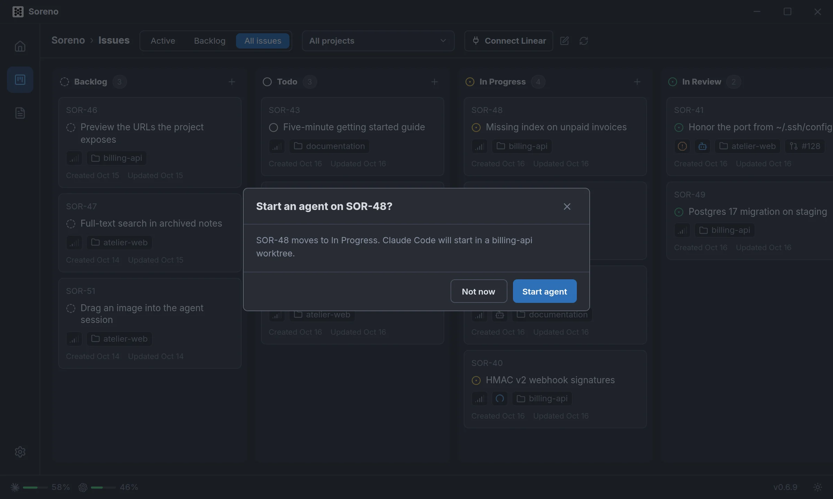Add an issue to In Progress column
The image size is (833, 499).
[x=637, y=82]
